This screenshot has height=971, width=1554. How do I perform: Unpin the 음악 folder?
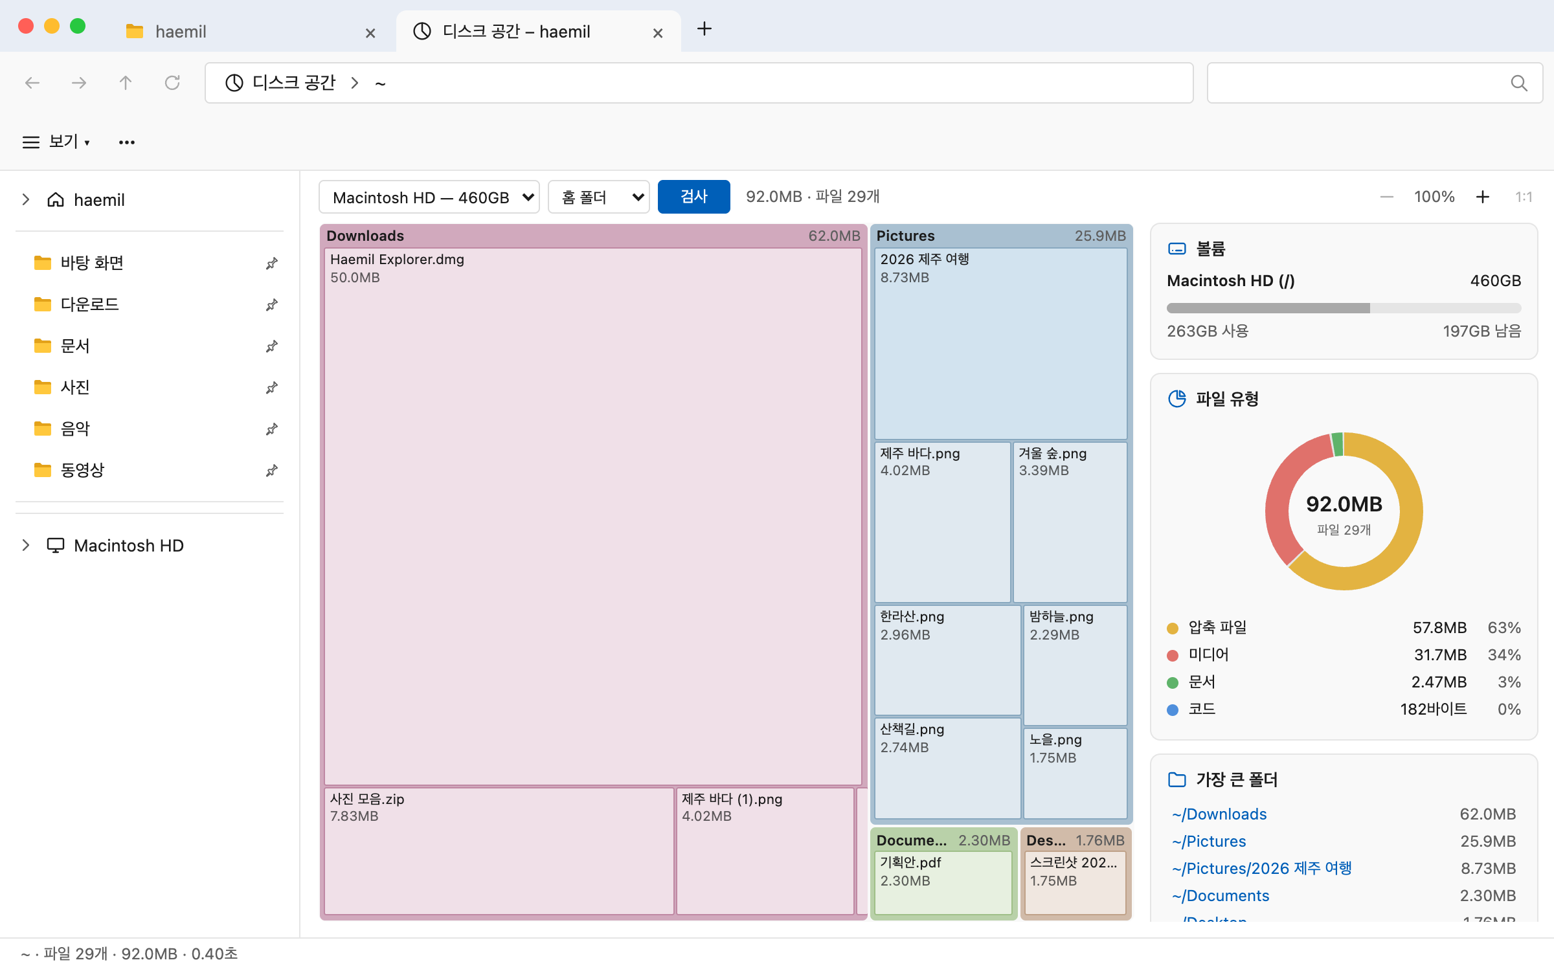(272, 429)
